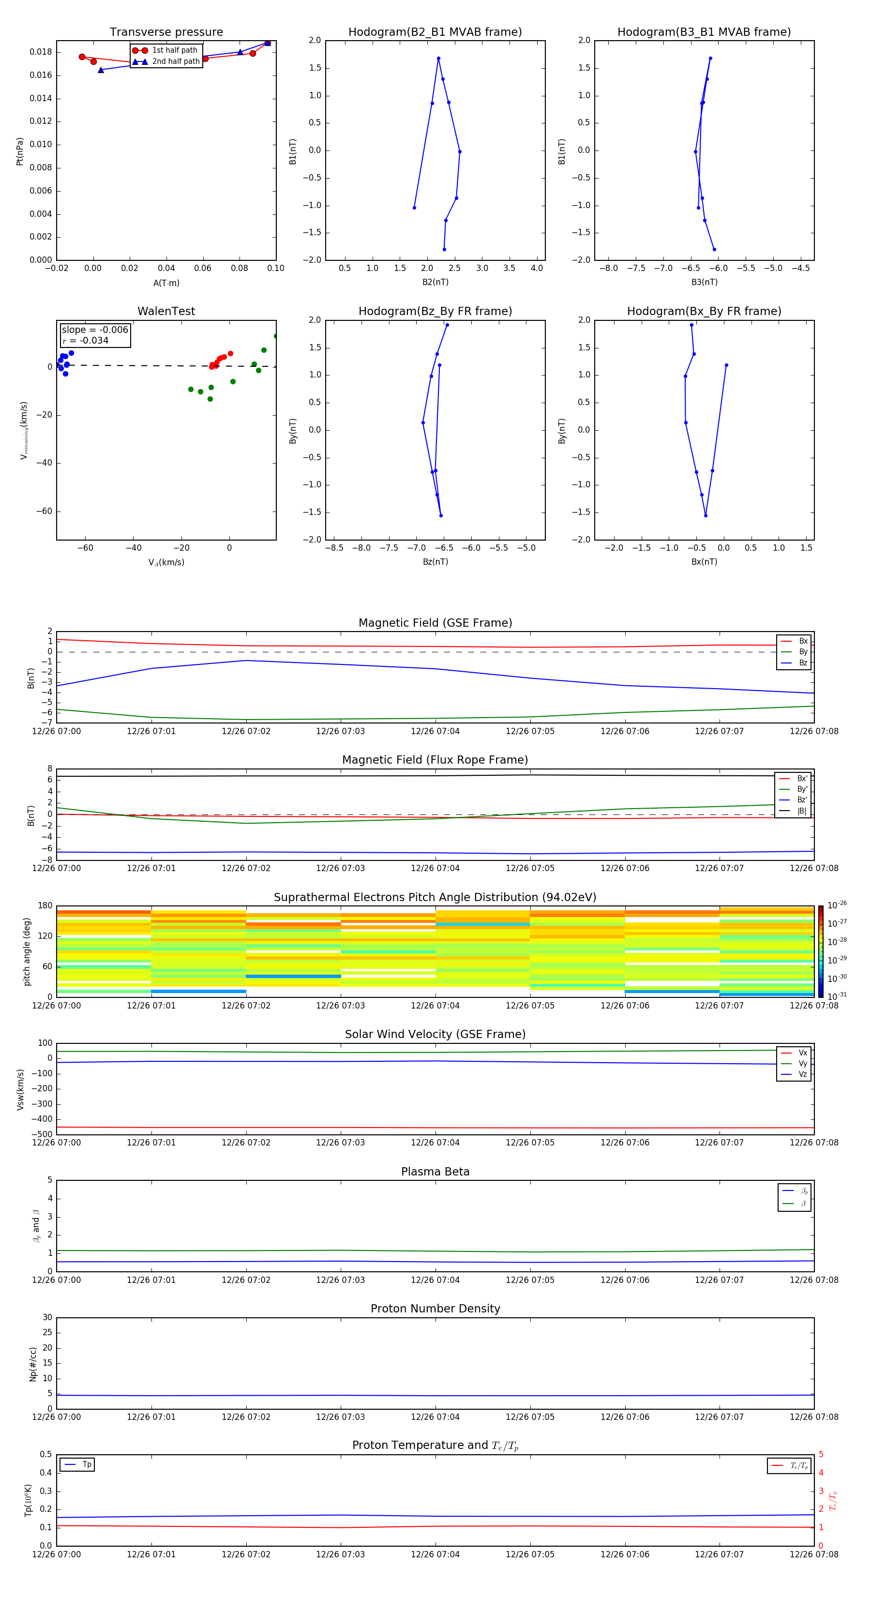
Task: Click 'B3(nT)' axis label
Action: tap(704, 282)
